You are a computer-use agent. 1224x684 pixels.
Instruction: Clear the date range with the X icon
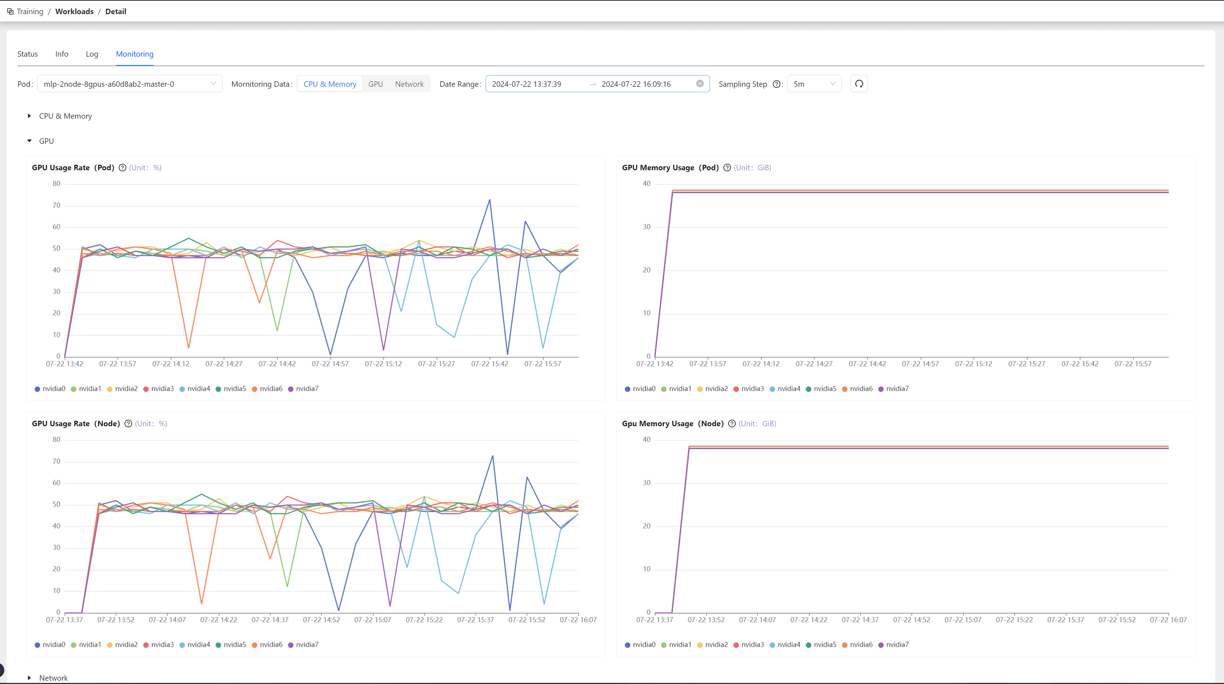tap(700, 84)
